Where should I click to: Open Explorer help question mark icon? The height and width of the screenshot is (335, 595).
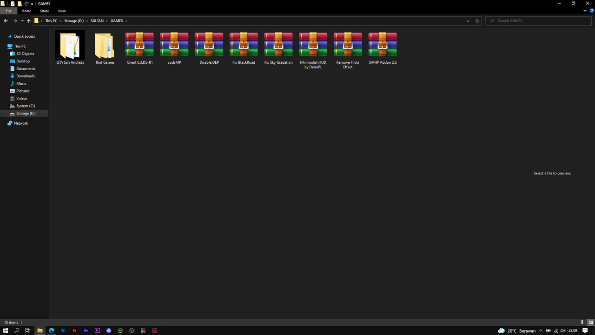pos(591,11)
